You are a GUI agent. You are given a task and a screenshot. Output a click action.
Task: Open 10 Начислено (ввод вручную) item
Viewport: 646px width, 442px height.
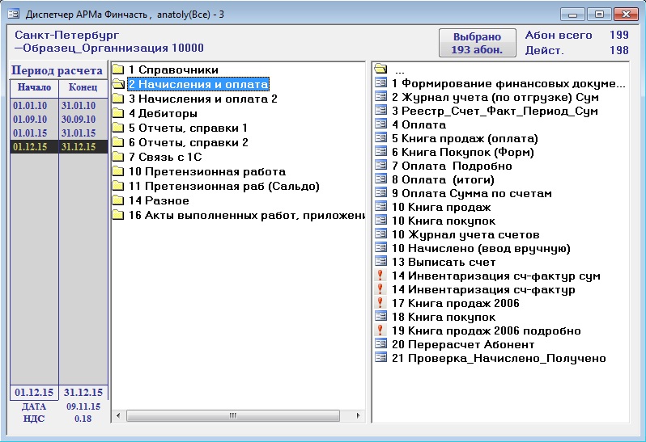click(481, 248)
